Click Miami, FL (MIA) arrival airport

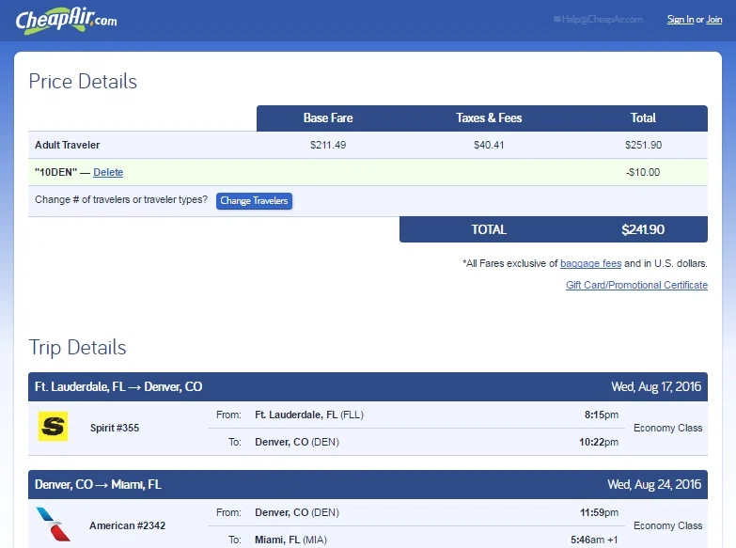click(290, 540)
